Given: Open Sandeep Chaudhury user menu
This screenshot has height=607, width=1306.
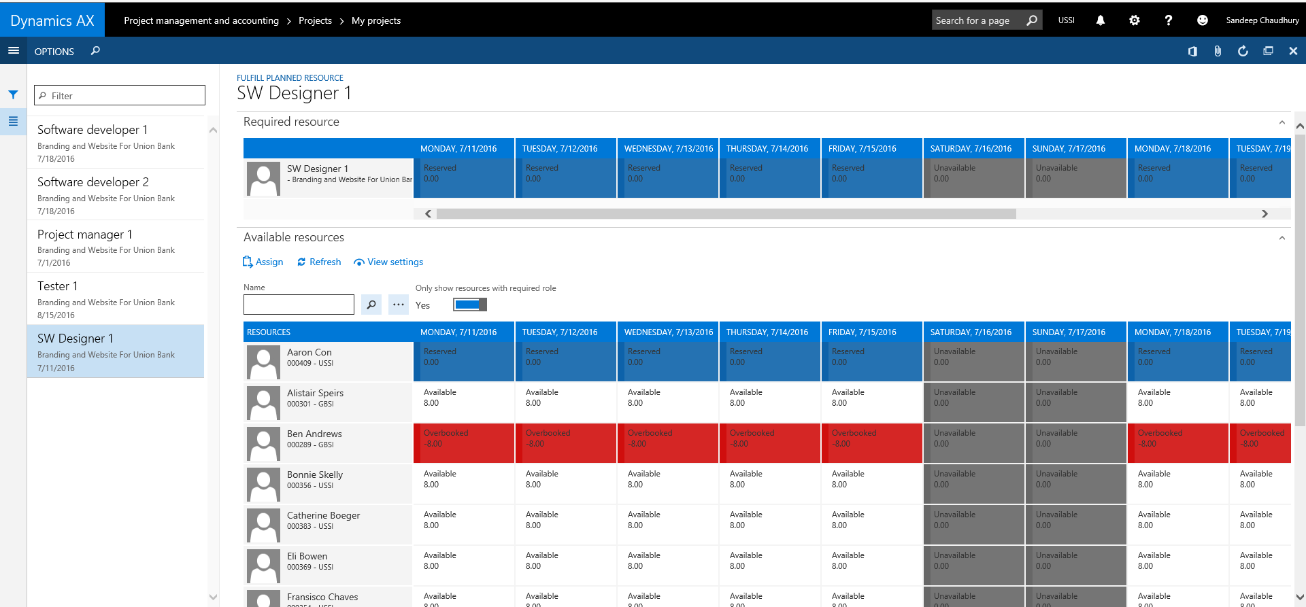Looking at the screenshot, I should click(x=1262, y=20).
